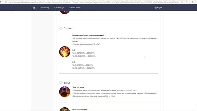Image resolution: width=197 pixels, height=111 pixels.
Task: Click the partially visible skill icon at page top
Action: pyautogui.click(x=65, y=12)
